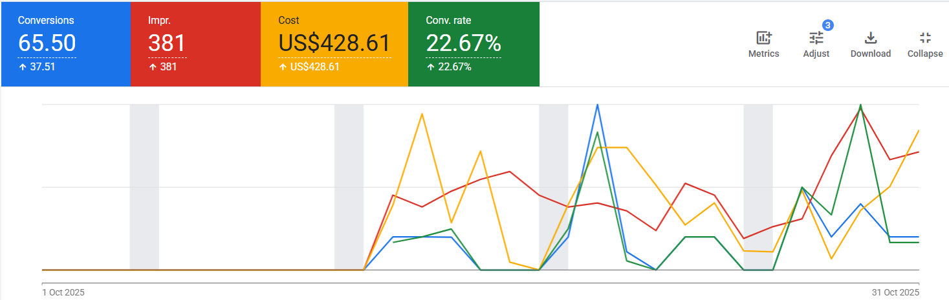This screenshot has height=300, width=949.
Task: Click the blue line's highest peak
Action: 598,105
